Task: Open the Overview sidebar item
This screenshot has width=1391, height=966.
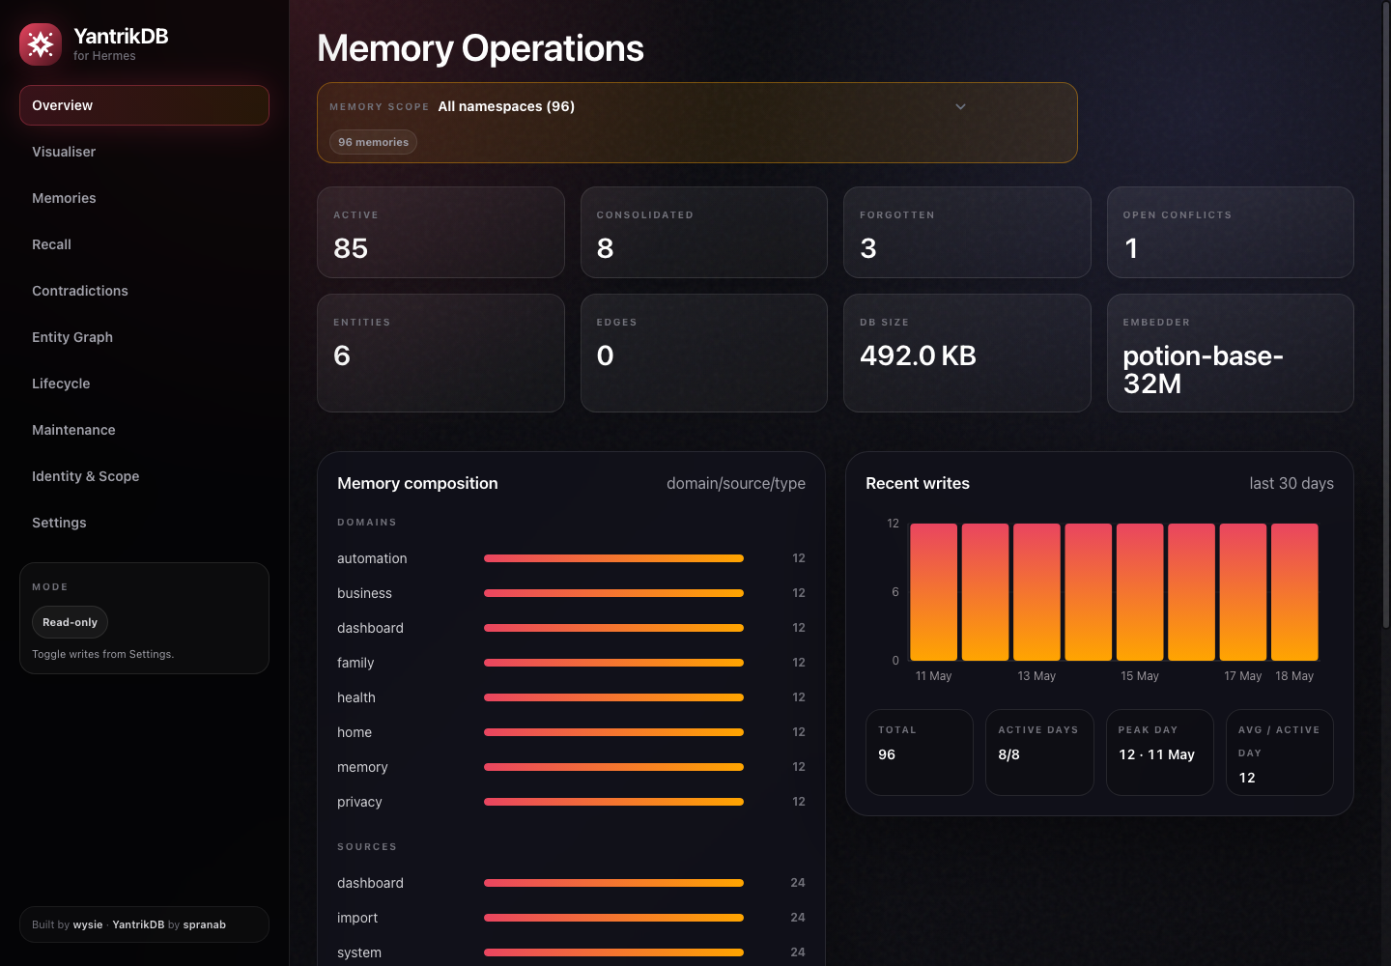Action: pyautogui.click(x=144, y=105)
